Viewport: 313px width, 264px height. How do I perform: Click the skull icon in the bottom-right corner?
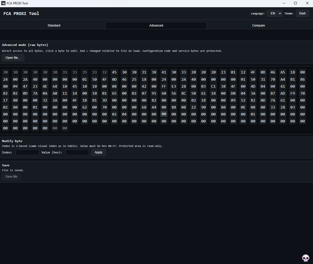click(x=306, y=258)
